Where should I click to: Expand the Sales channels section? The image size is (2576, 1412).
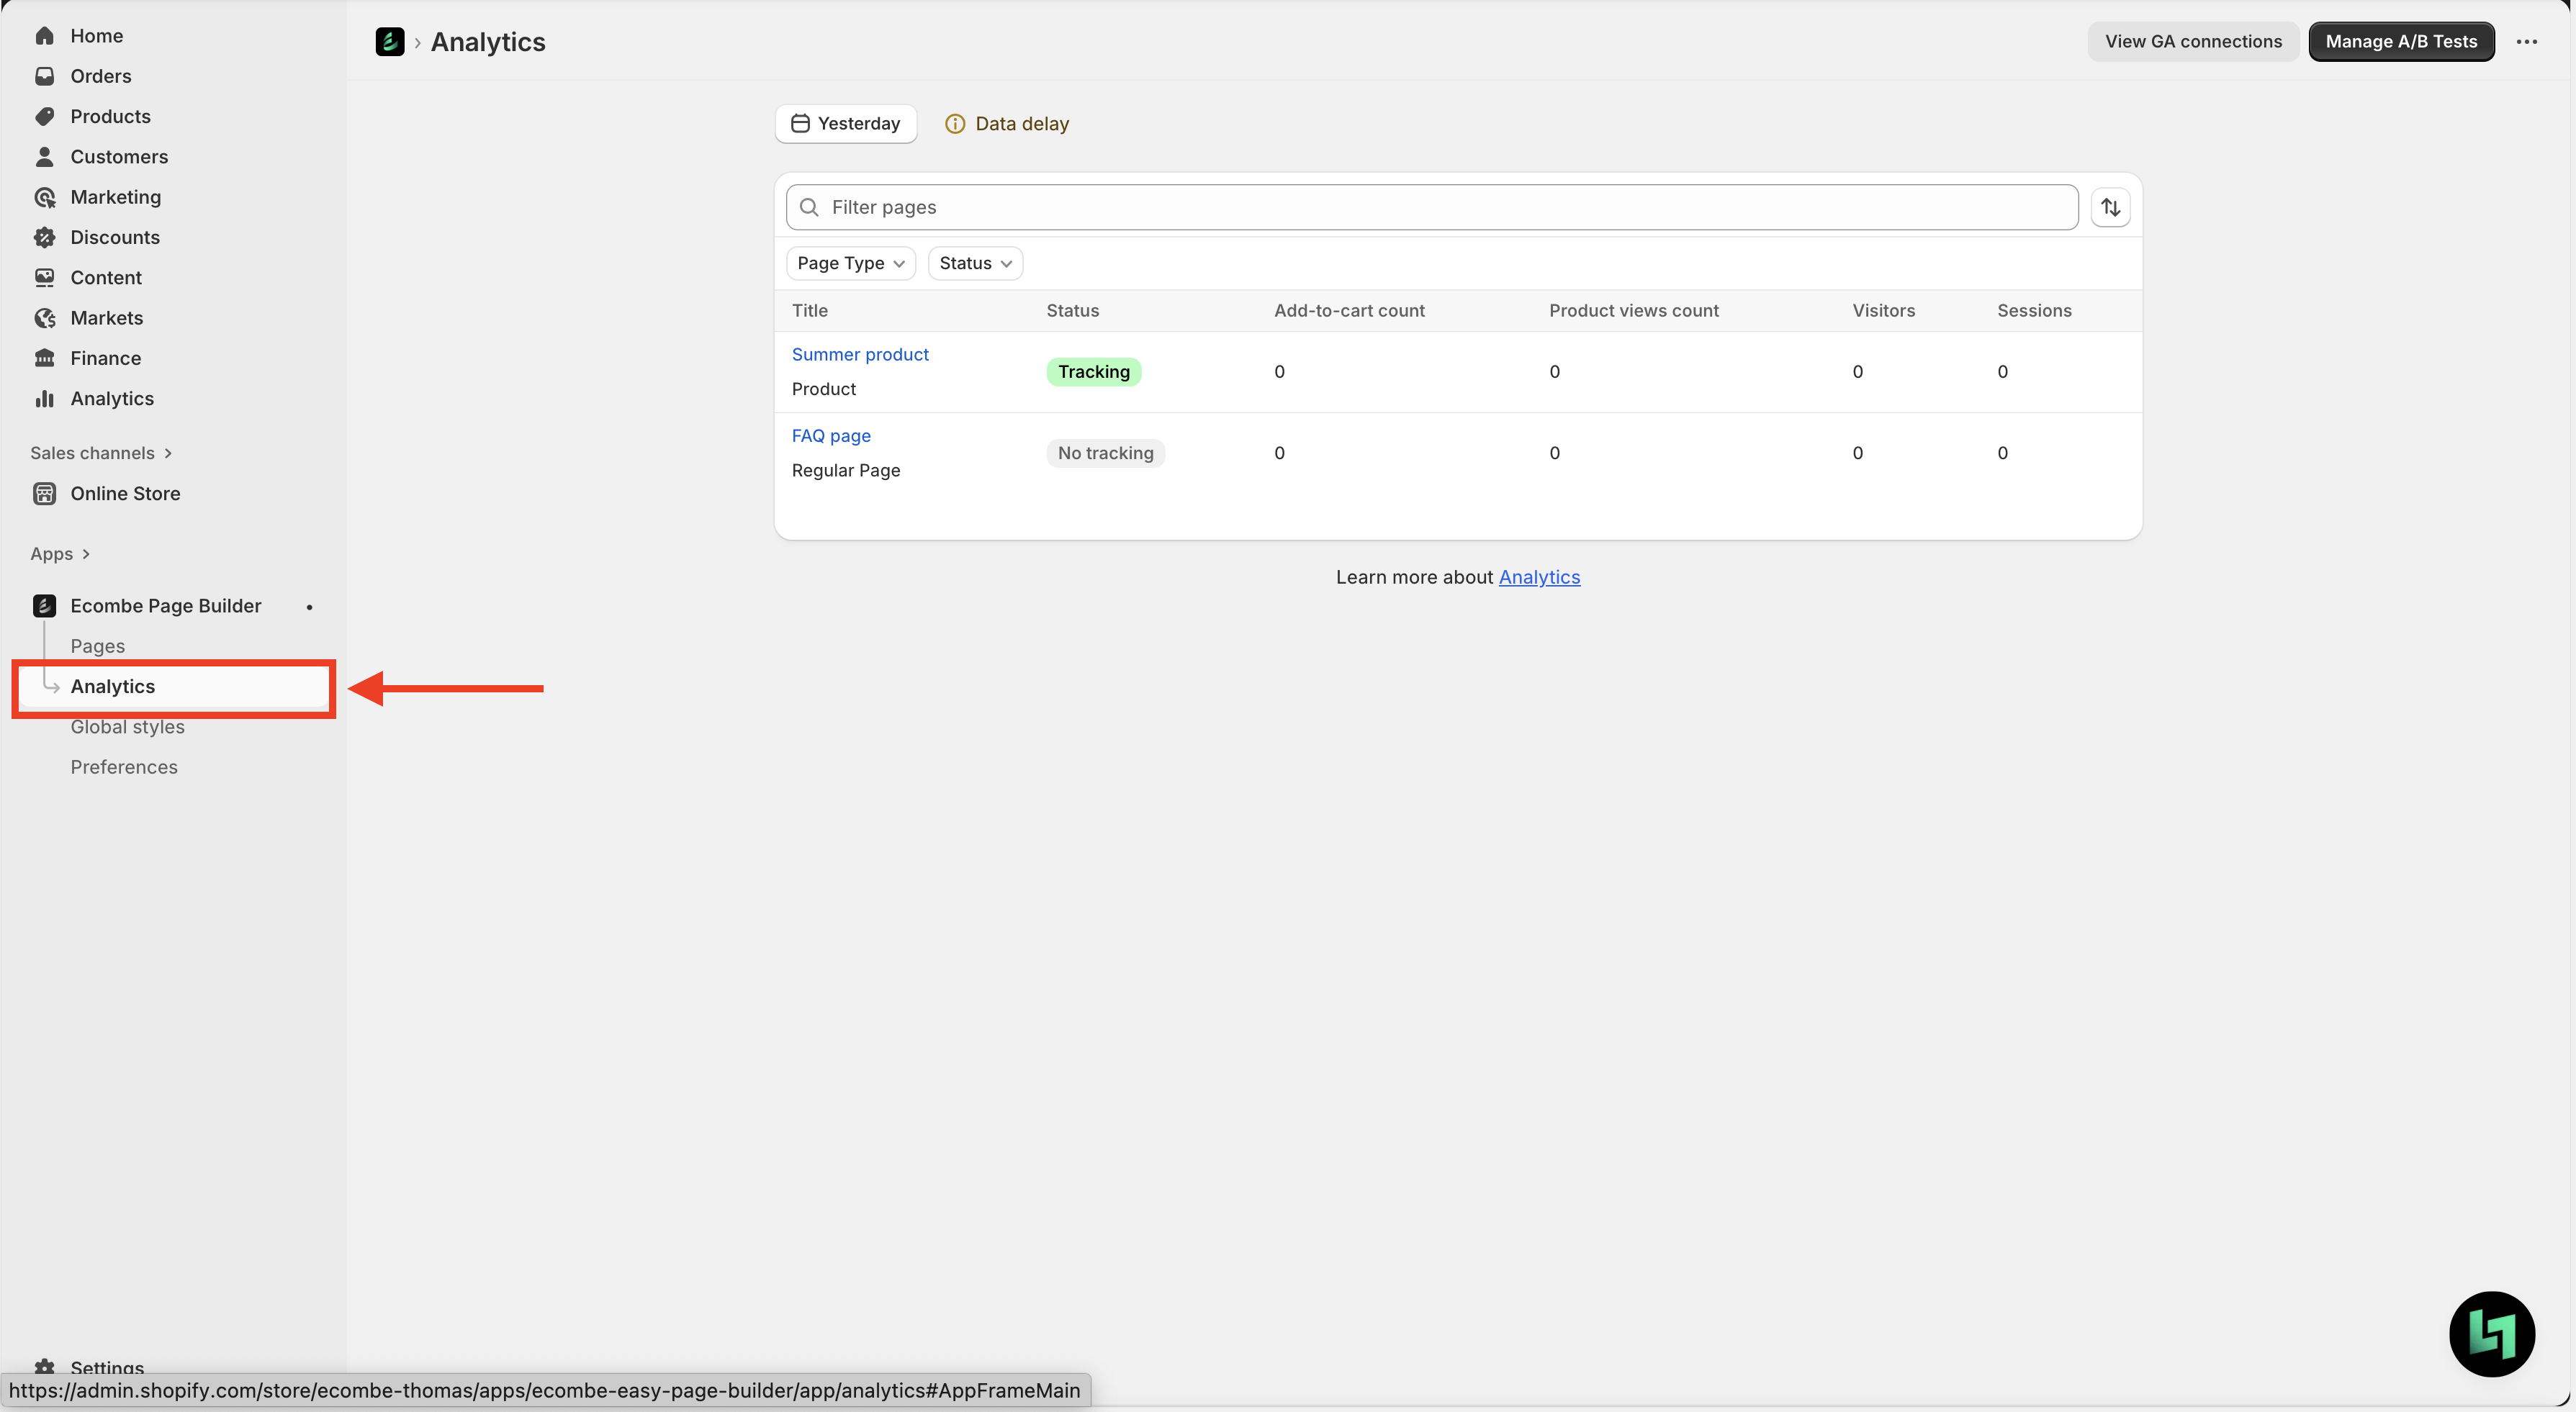point(100,453)
